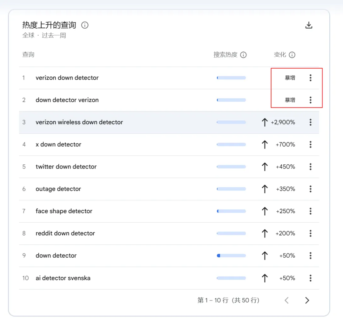The width and height of the screenshot is (343, 318).
Task: Open row 9 query down detector
Action: [56, 256]
